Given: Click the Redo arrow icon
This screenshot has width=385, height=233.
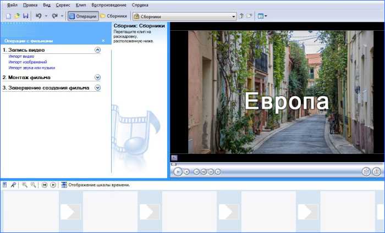Looking at the screenshot, I should (54, 16).
